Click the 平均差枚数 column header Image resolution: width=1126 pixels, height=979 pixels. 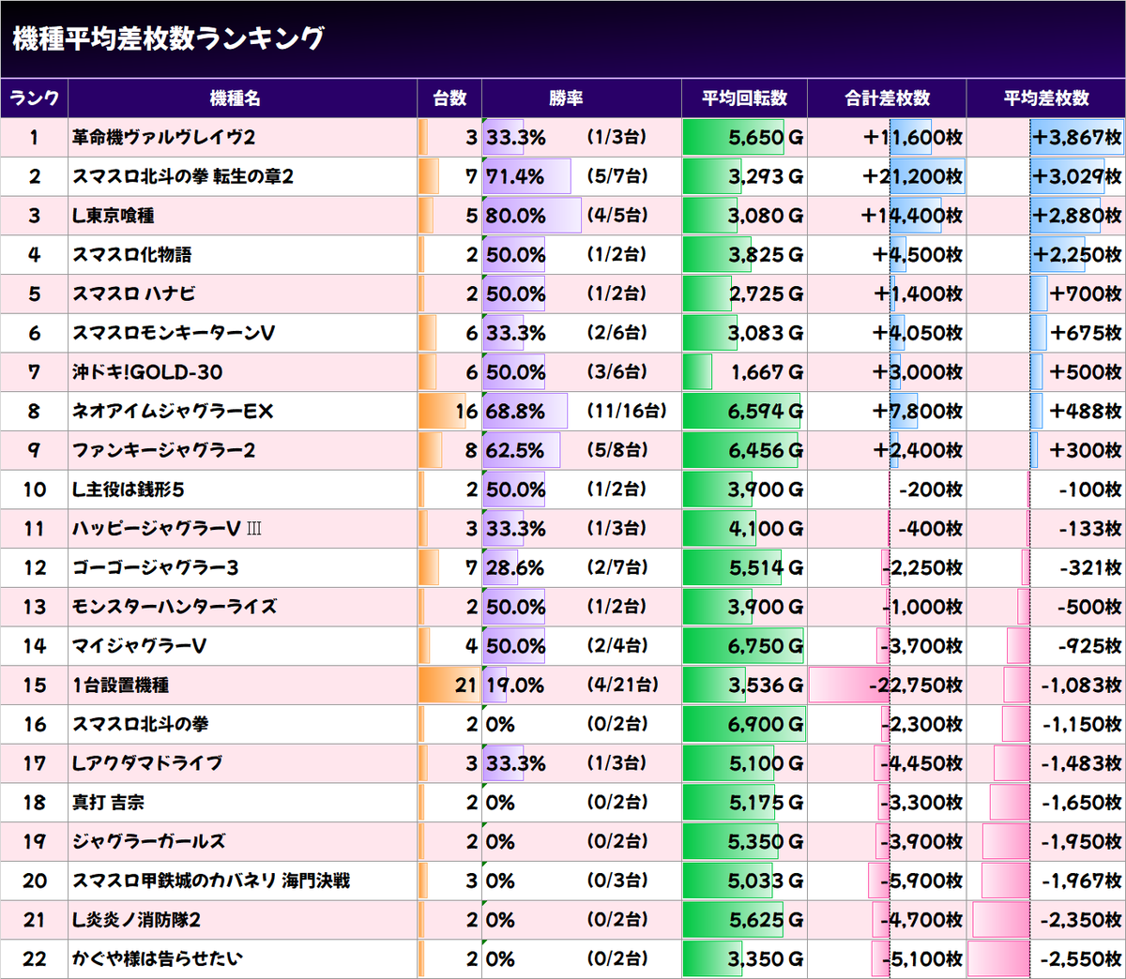tap(1046, 98)
